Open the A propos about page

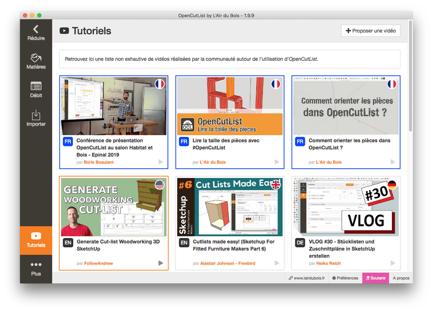(x=401, y=278)
